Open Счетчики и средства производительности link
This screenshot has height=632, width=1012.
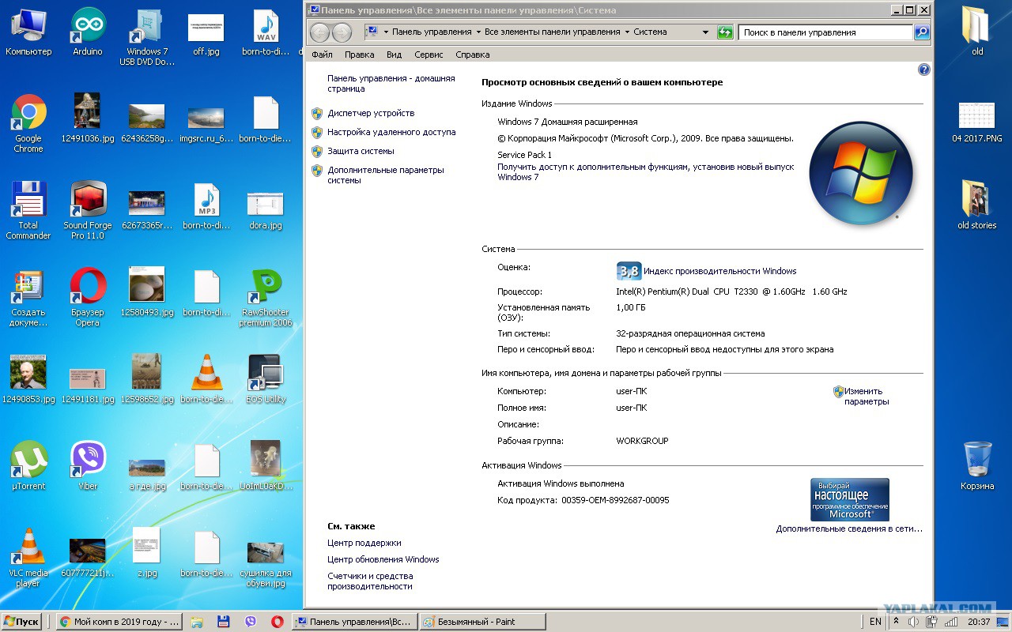370,581
